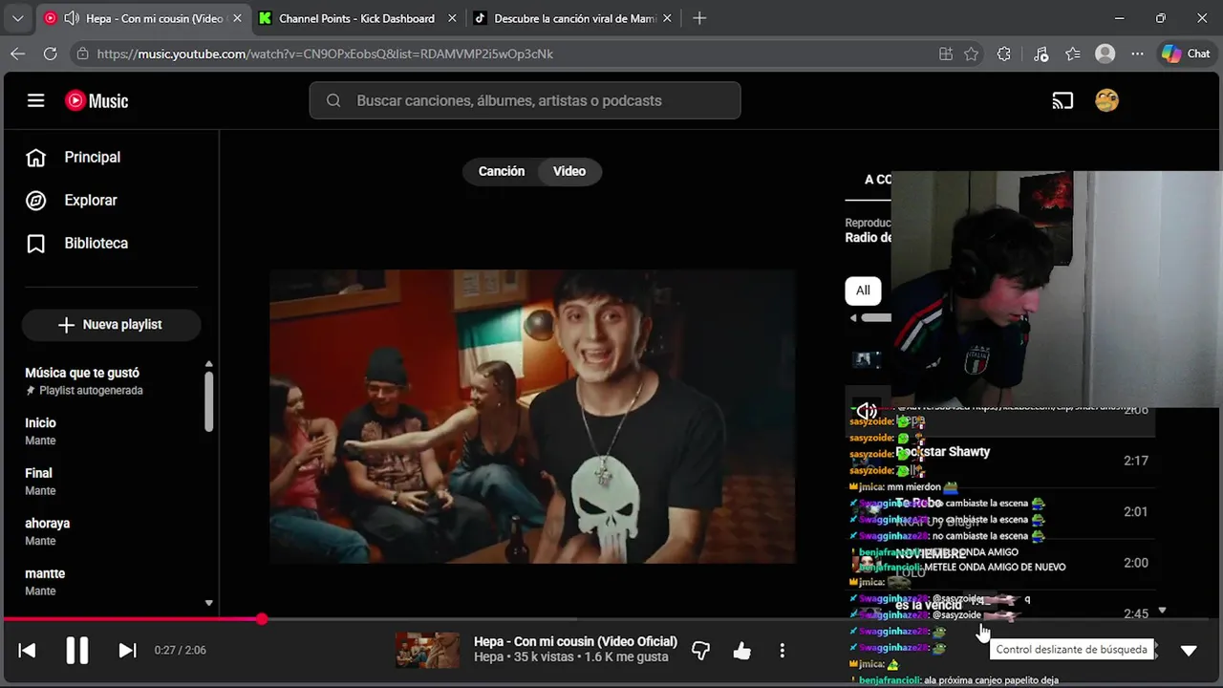Click Nueva playlist button
The width and height of the screenshot is (1223, 688).
pos(111,325)
